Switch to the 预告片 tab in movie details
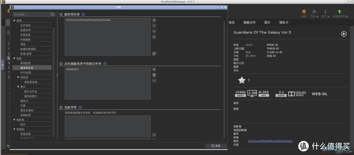Viewport: 354px width, 155px height. click(284, 23)
